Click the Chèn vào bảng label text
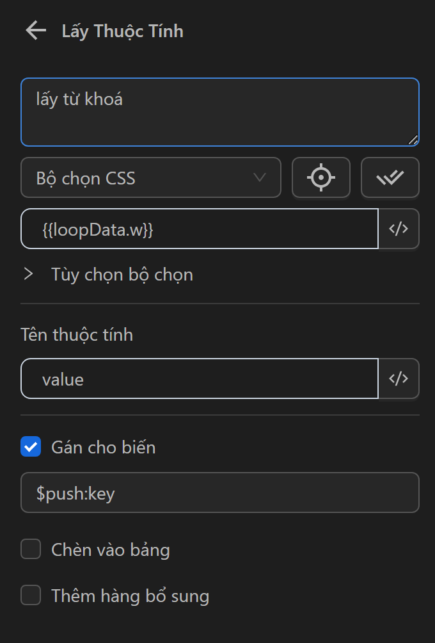Viewport: 435px width, 643px height. (111, 550)
